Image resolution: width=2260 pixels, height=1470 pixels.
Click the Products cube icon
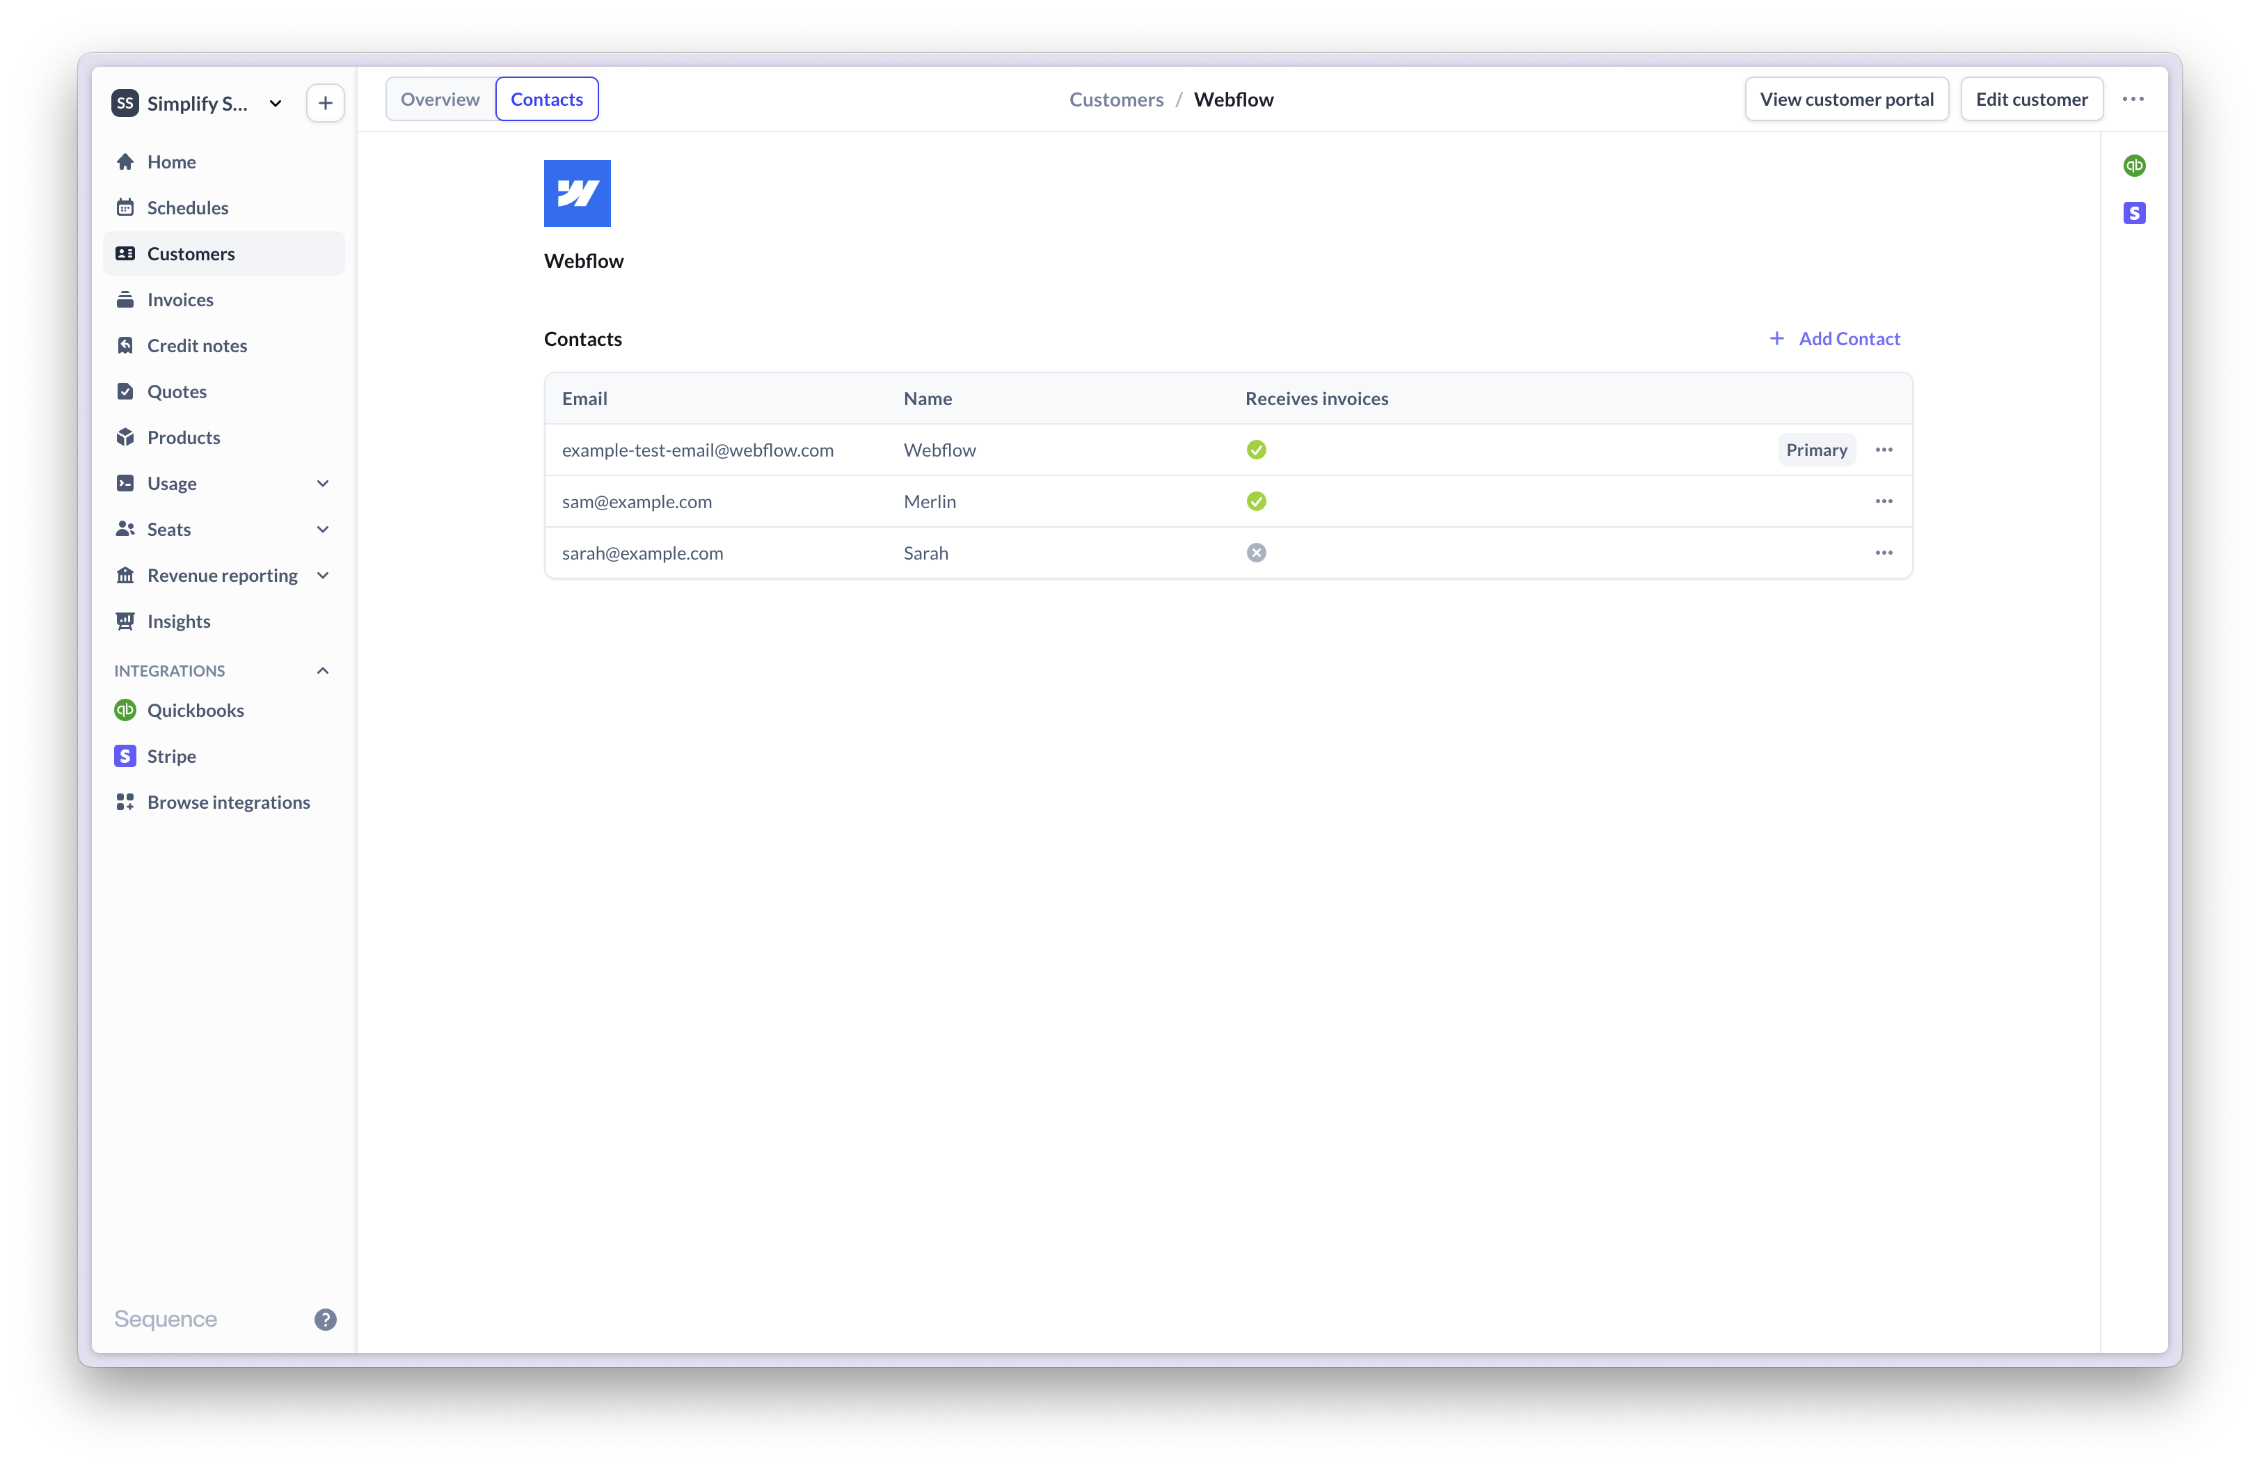click(125, 437)
